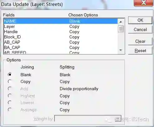Open the Weight by combo box

pyautogui.click(x=88, y=118)
